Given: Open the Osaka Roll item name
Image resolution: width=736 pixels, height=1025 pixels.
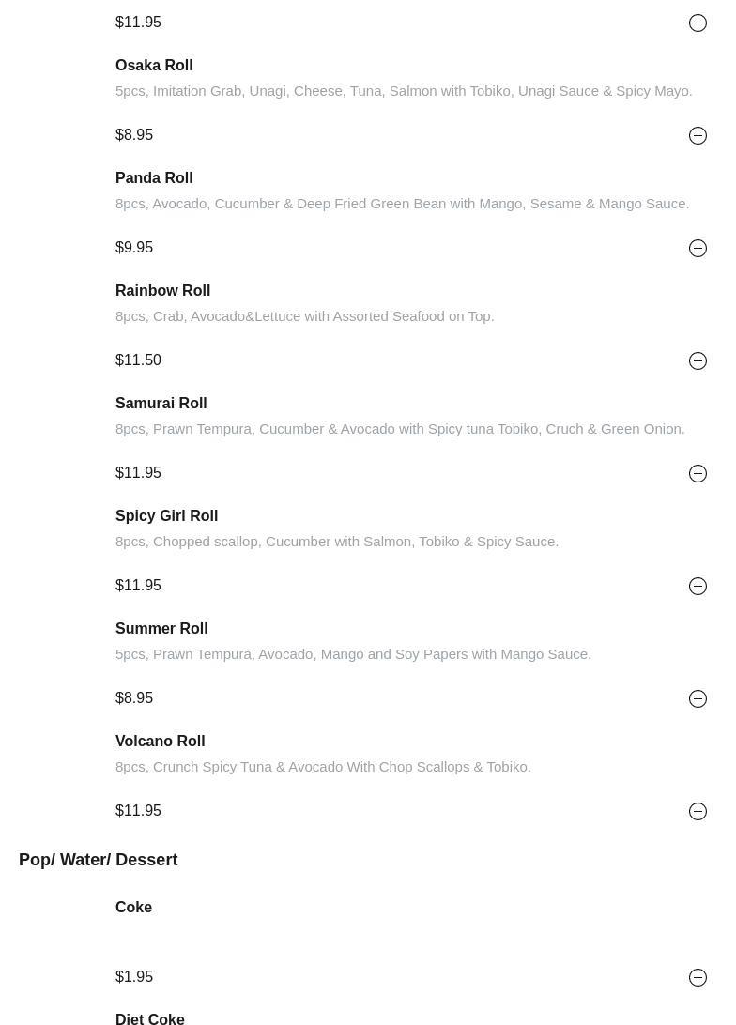Looking at the screenshot, I should pos(154,65).
